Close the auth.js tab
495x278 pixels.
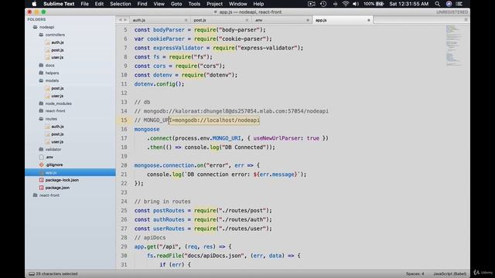coord(186,20)
